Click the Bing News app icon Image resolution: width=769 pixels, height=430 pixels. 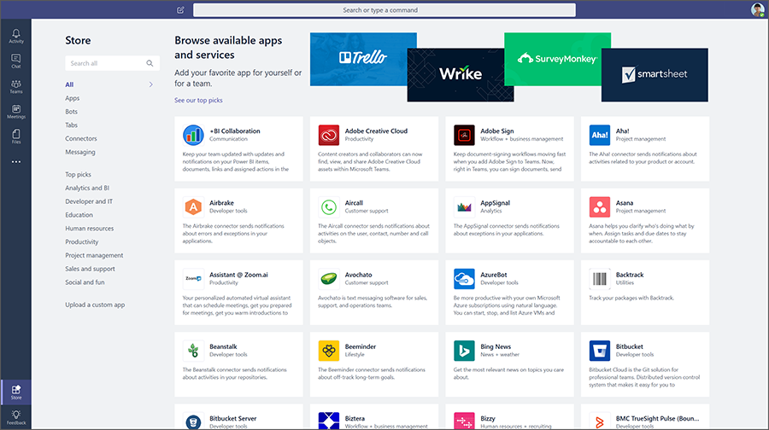[464, 351]
